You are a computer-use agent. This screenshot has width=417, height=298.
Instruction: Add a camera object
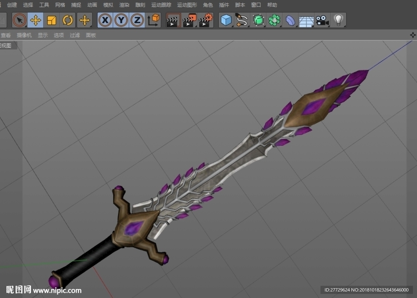click(323, 20)
